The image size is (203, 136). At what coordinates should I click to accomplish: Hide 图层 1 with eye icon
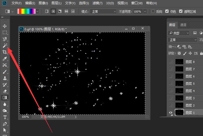click(x=171, y=113)
